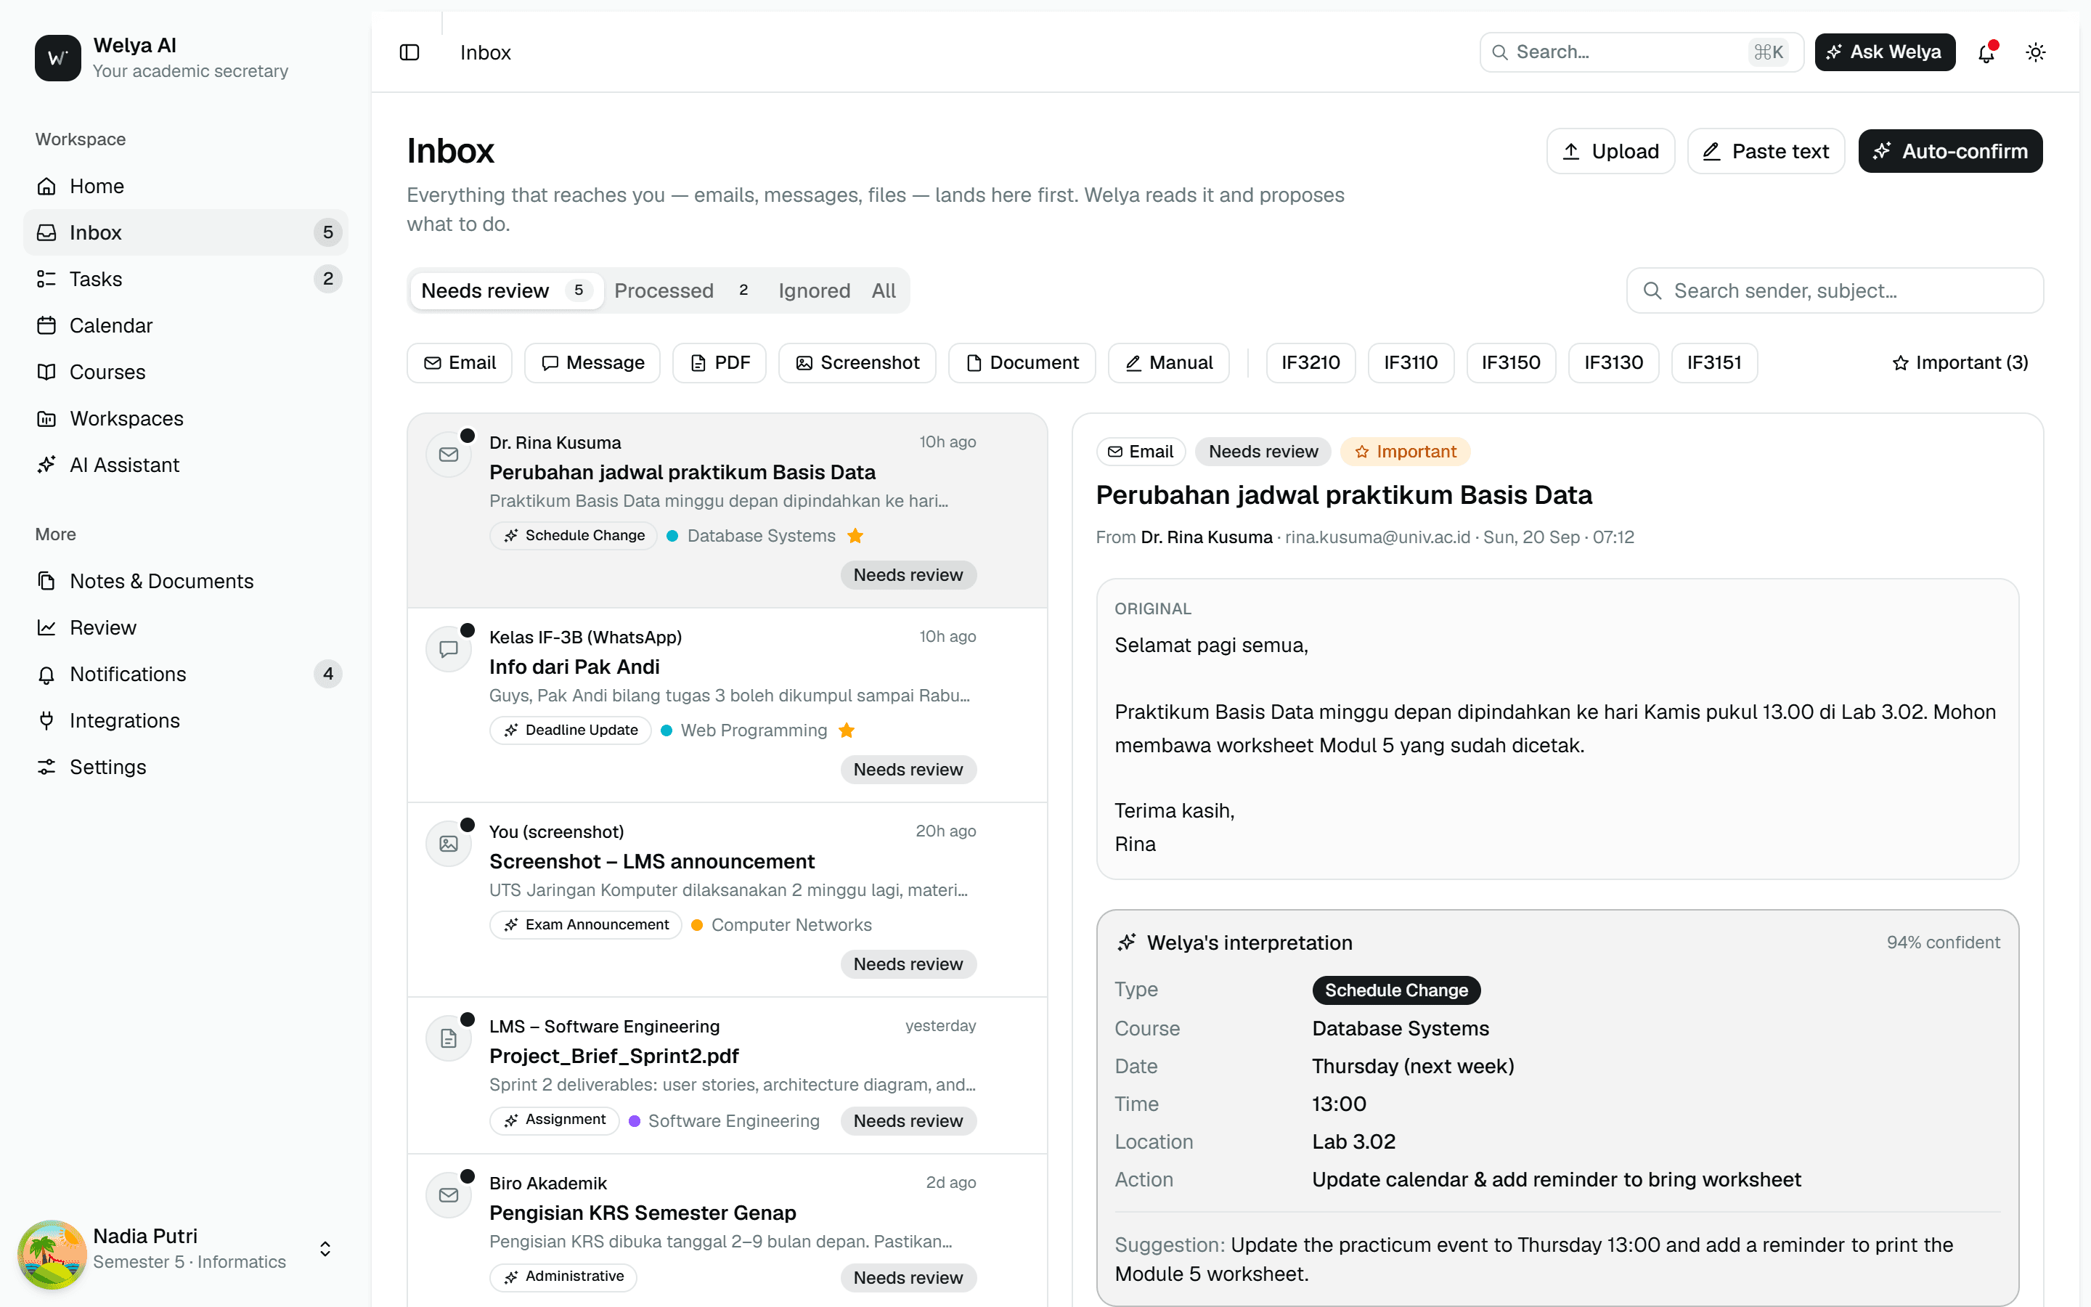This screenshot has height=1307, width=2091.
Task: Focus the top bar Search field
Action: [x=1641, y=52]
